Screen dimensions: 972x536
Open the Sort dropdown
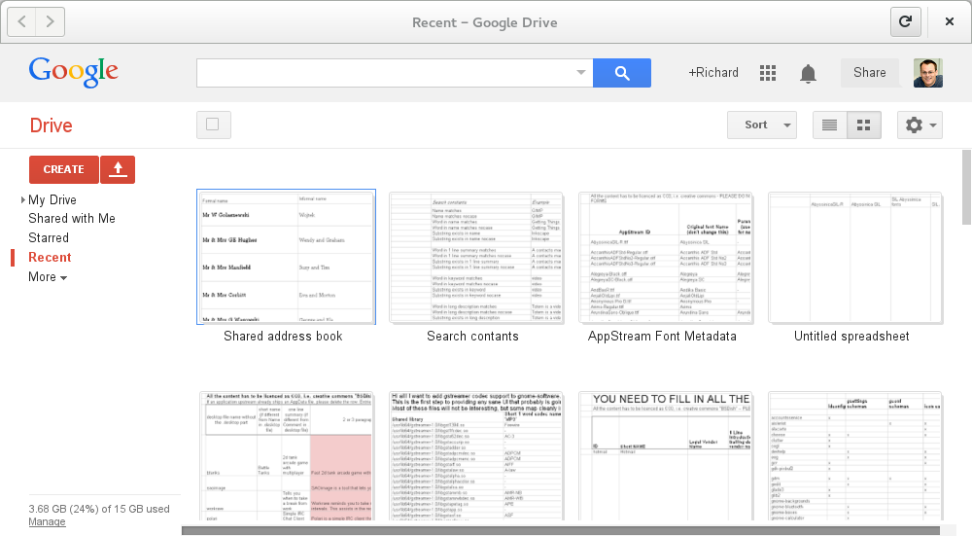pos(762,125)
